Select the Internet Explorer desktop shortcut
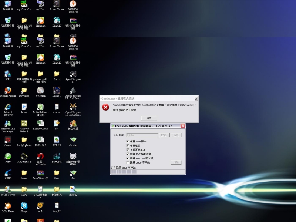 click(8, 107)
